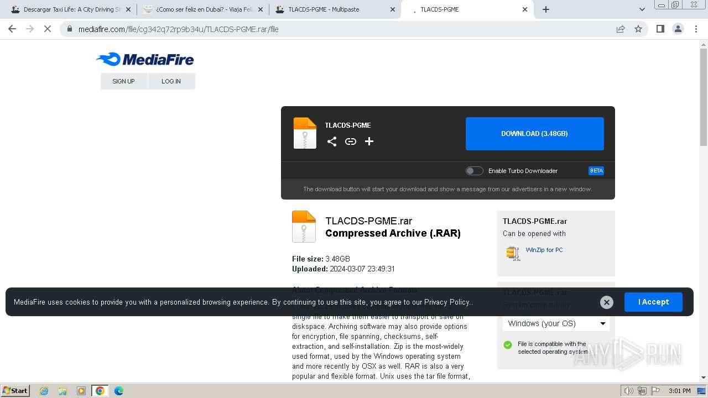Close the Multipaste tab
The height and width of the screenshot is (398, 708).
pyautogui.click(x=393, y=9)
